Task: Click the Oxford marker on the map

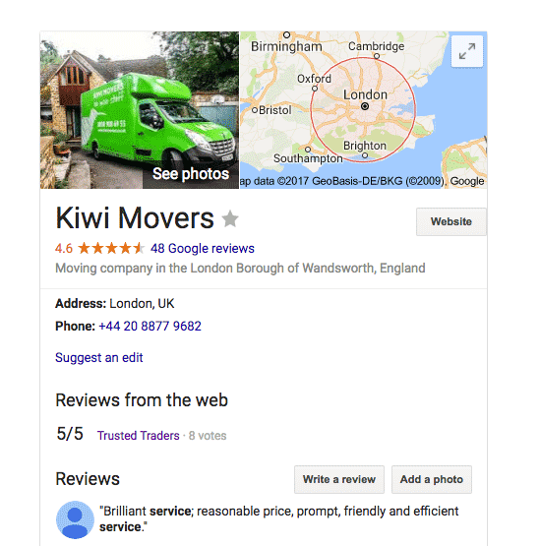Action: (x=315, y=89)
